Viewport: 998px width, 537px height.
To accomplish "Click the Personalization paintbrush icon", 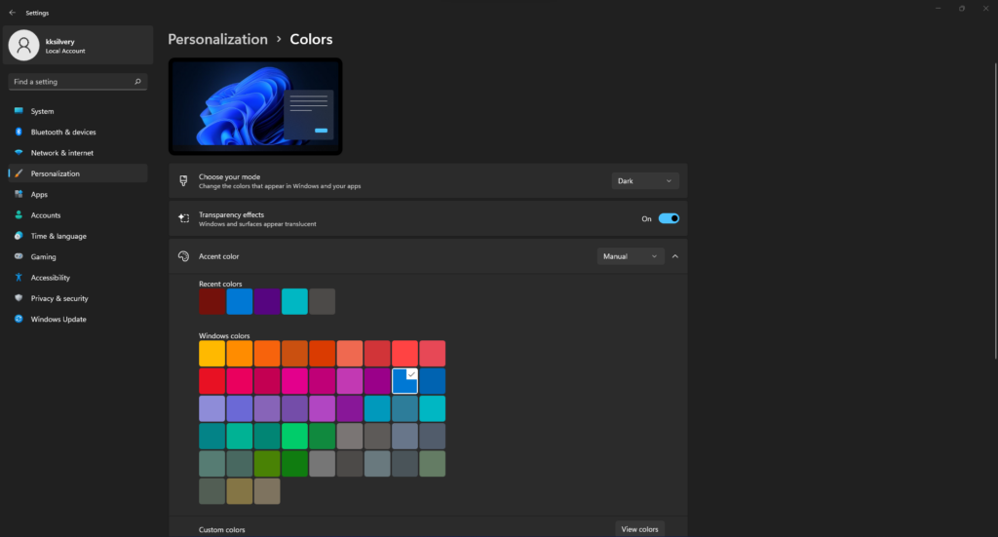I will 19,173.
